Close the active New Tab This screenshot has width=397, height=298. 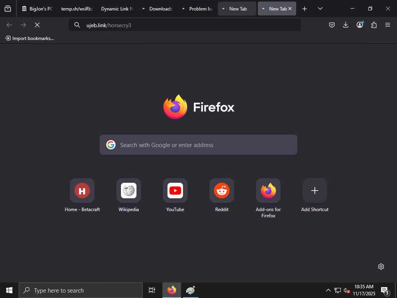[290, 9]
